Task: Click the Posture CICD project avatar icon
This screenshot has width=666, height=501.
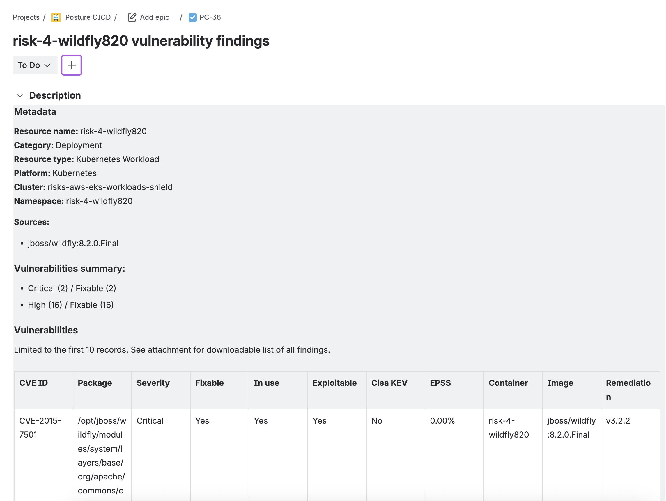Action: [56, 17]
